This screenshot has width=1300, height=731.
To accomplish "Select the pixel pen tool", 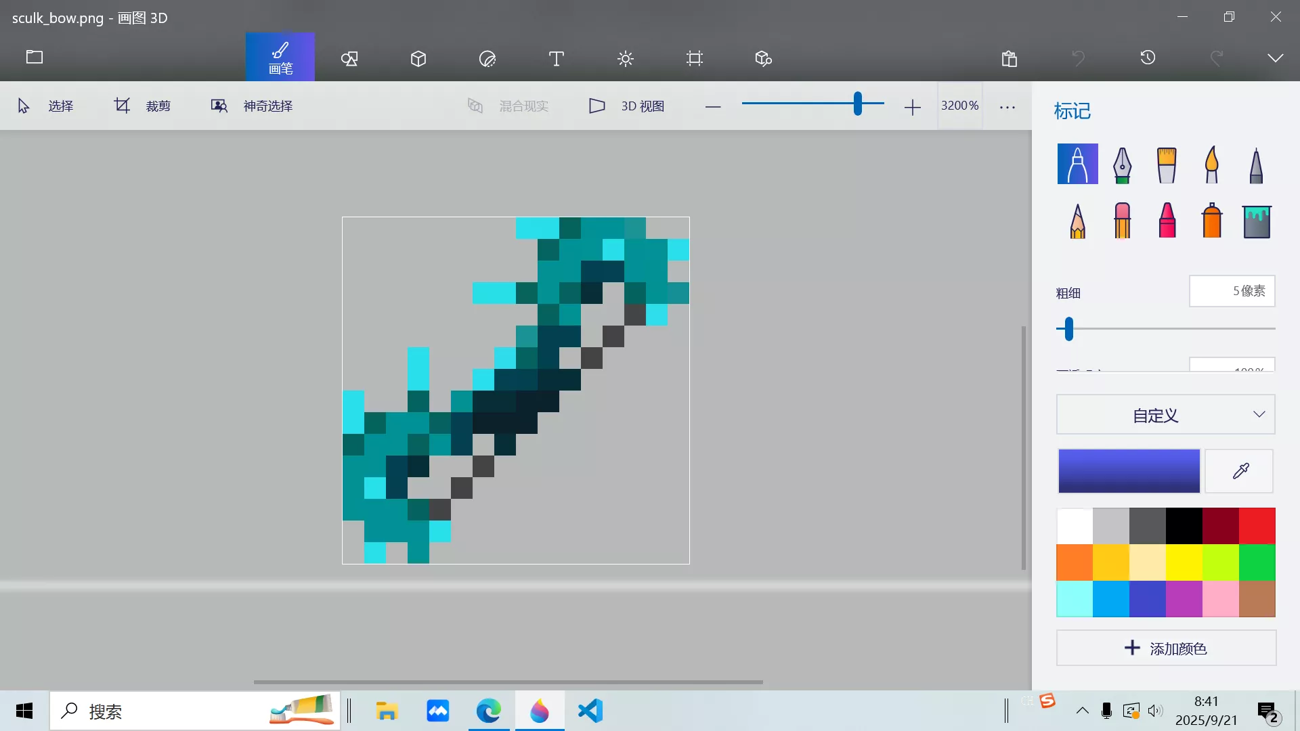I will [x=1256, y=164].
